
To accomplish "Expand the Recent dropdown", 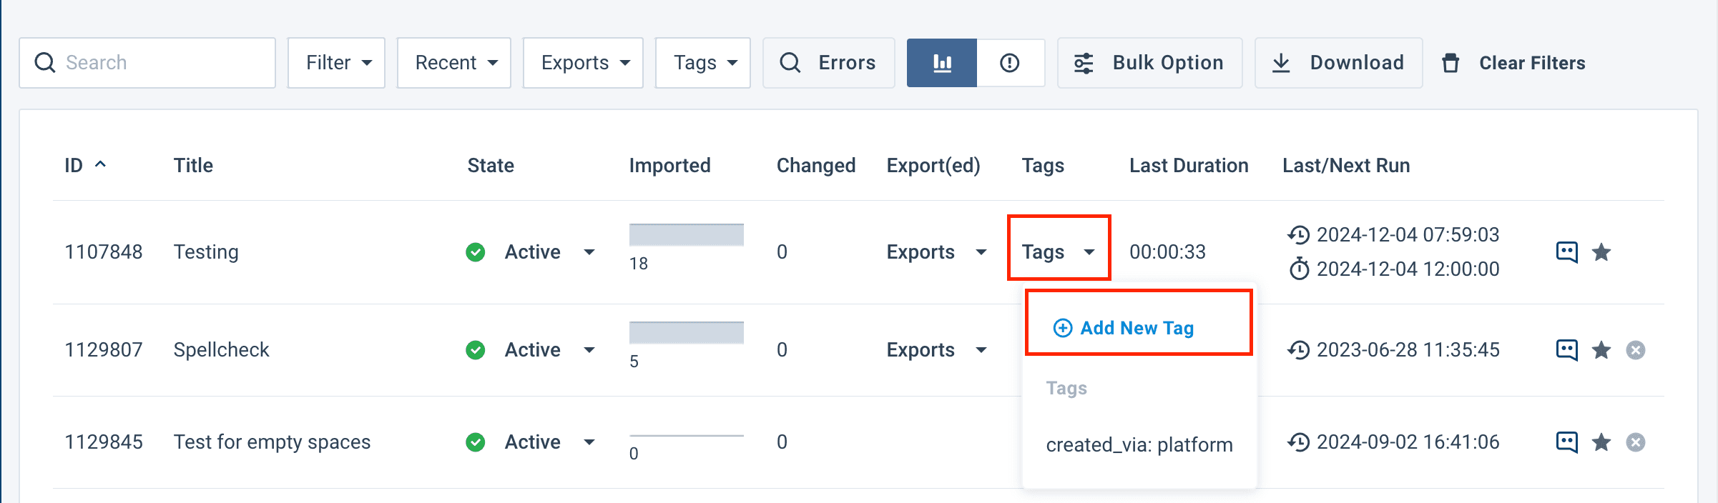I will point(454,63).
